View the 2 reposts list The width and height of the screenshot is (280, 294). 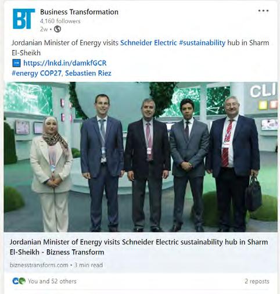257,281
